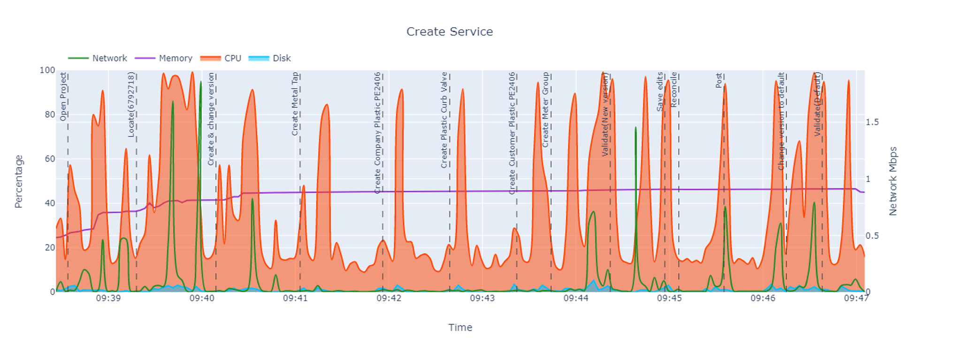
Task: Click the 80 tick on the Percentage axis
Action: [49, 114]
